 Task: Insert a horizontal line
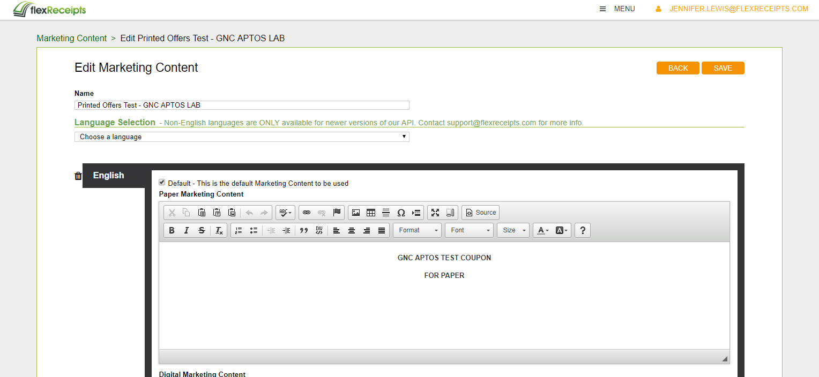coord(386,213)
